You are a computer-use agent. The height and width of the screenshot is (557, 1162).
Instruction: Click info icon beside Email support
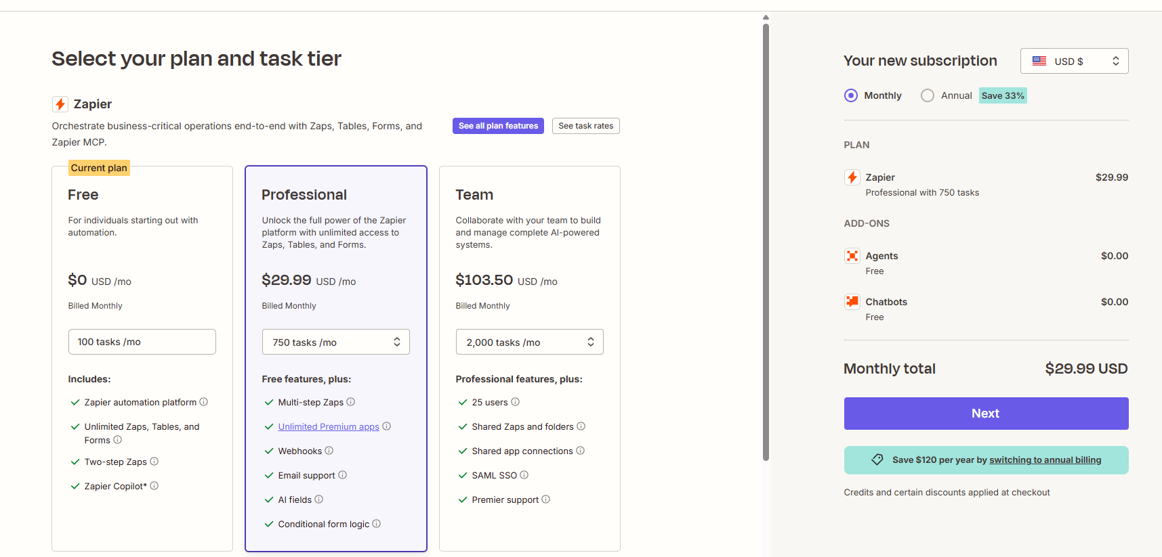[343, 475]
